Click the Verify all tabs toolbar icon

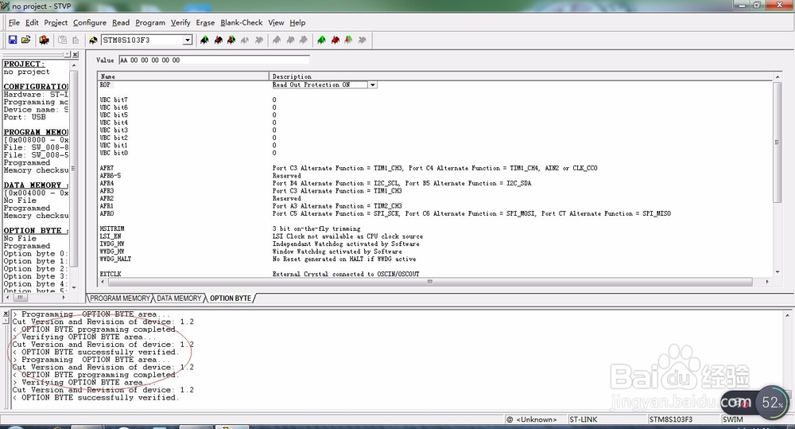[348, 40]
